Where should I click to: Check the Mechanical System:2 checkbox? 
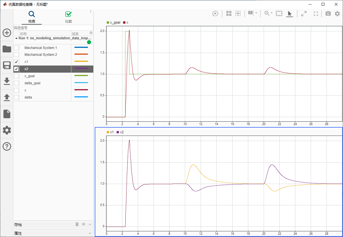click(16, 55)
